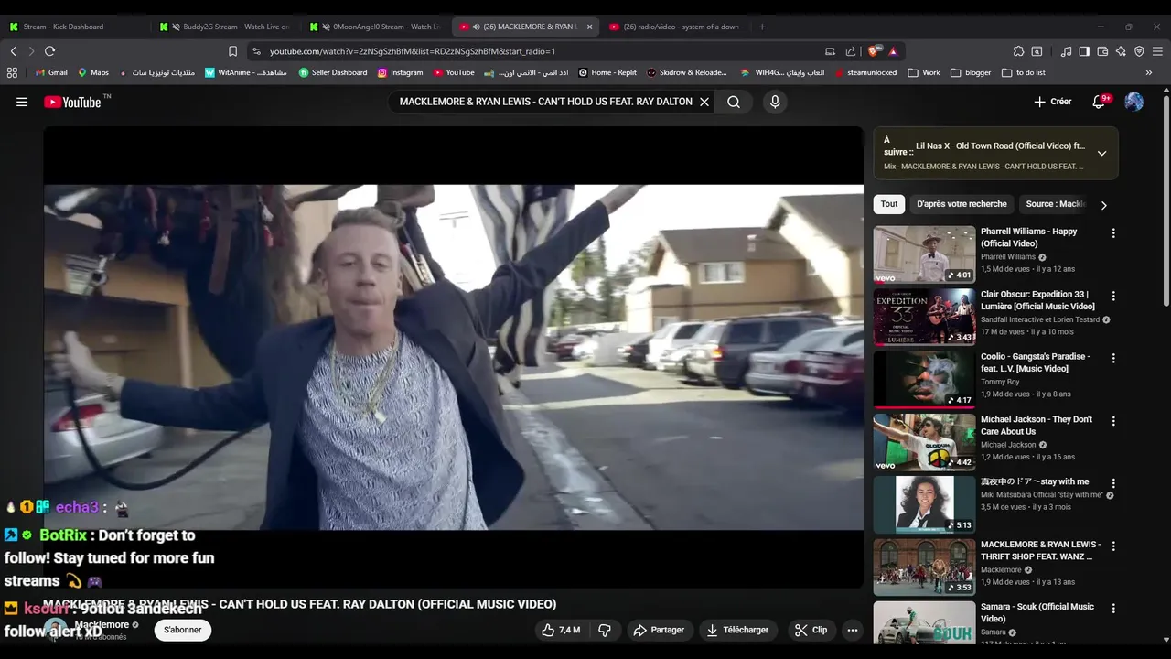Open tab search icon in toolbar
1171x659 pixels.
point(1037,51)
